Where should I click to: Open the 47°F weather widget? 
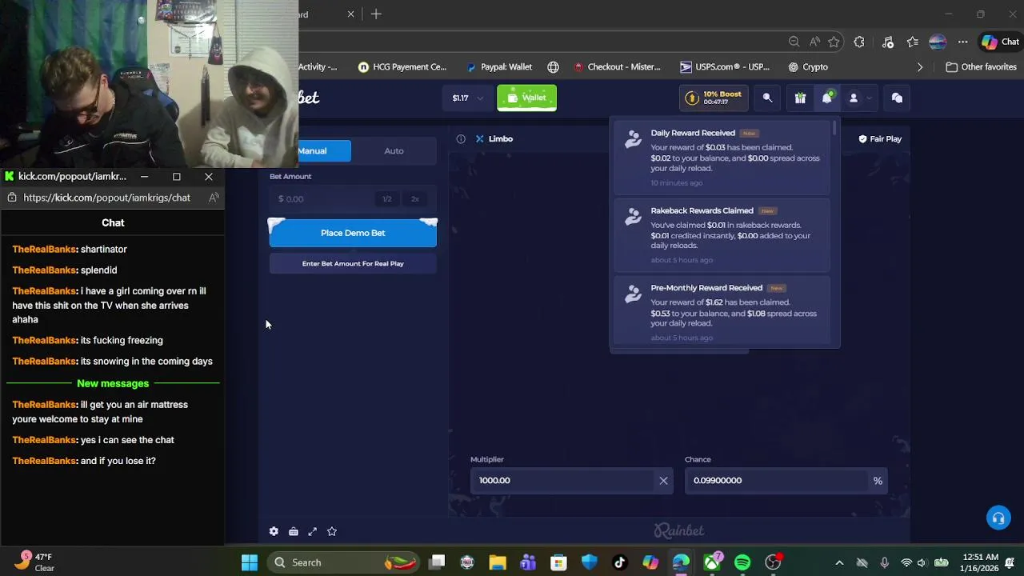(x=35, y=562)
